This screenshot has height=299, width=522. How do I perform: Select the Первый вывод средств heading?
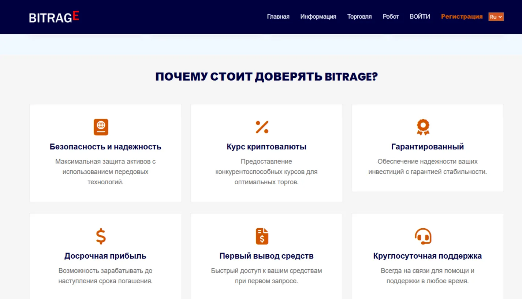[266, 256]
